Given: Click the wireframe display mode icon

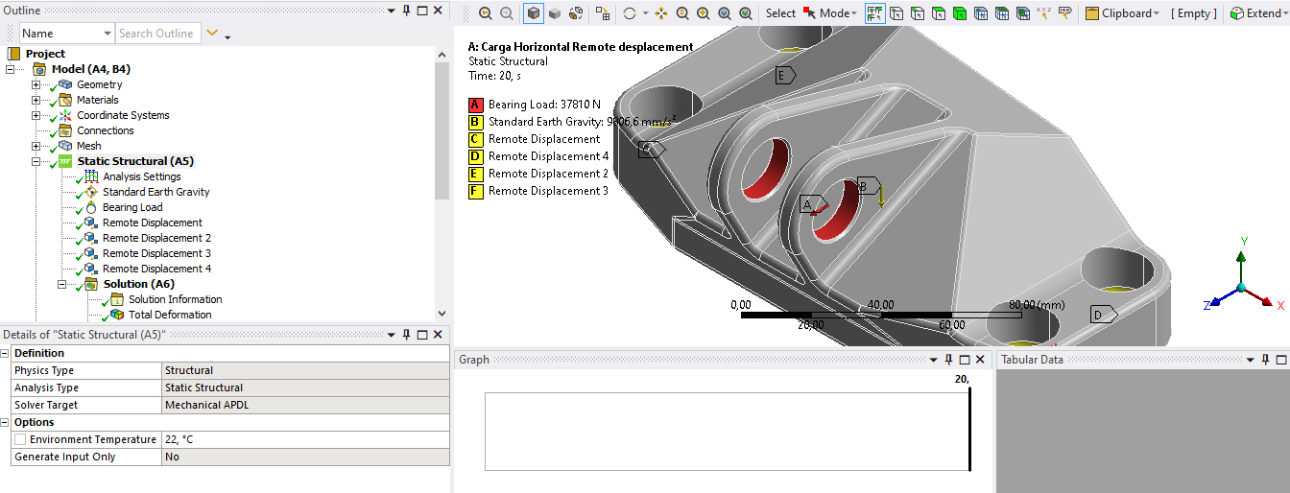Looking at the screenshot, I should [576, 13].
